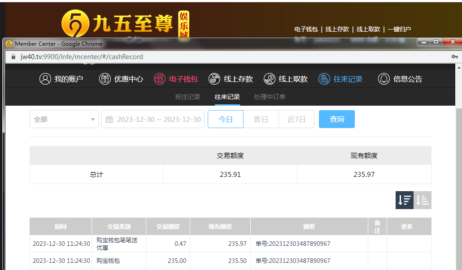Switch to 投注记录 tab
This screenshot has width=462, height=270.
[x=187, y=97]
